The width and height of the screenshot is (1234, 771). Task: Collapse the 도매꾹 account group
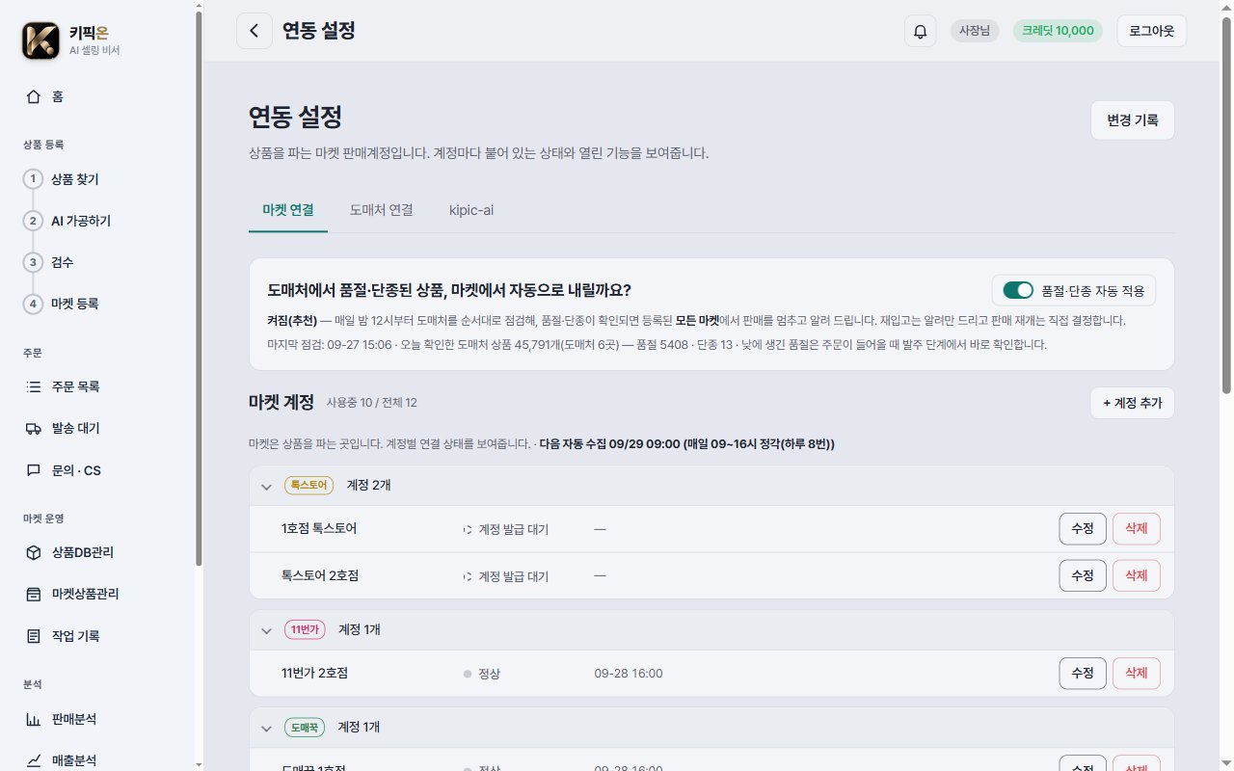pos(266,728)
